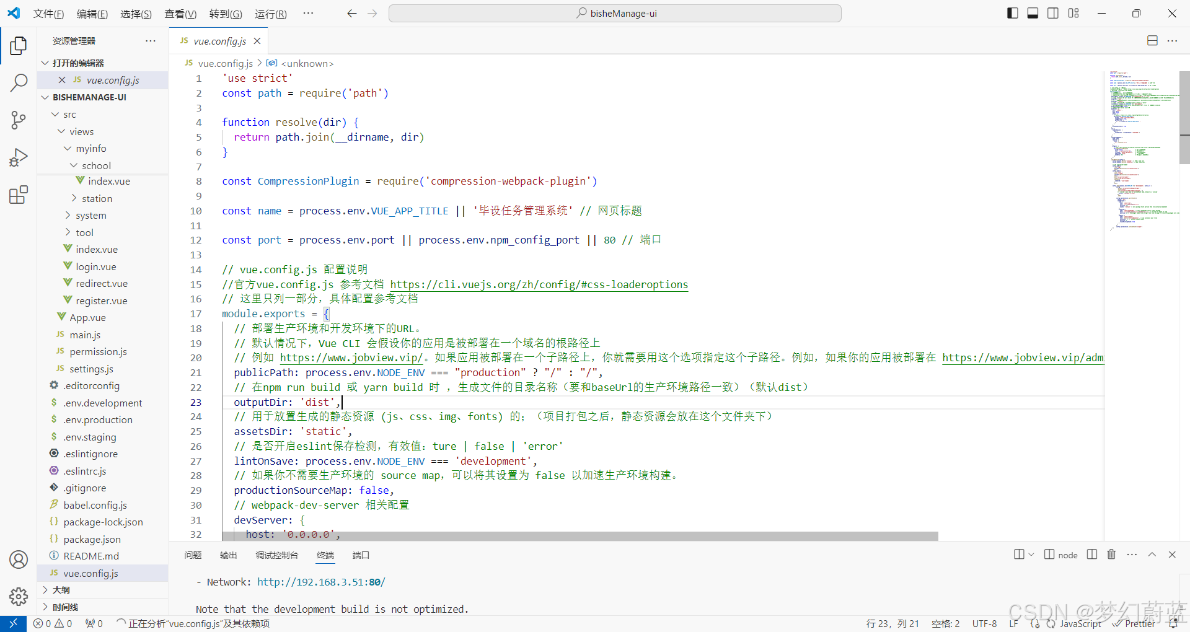Open the Manage gear icon
The image size is (1190, 632).
(19, 597)
